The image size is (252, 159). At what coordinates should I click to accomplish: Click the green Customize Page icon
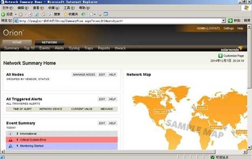[x=220, y=56]
